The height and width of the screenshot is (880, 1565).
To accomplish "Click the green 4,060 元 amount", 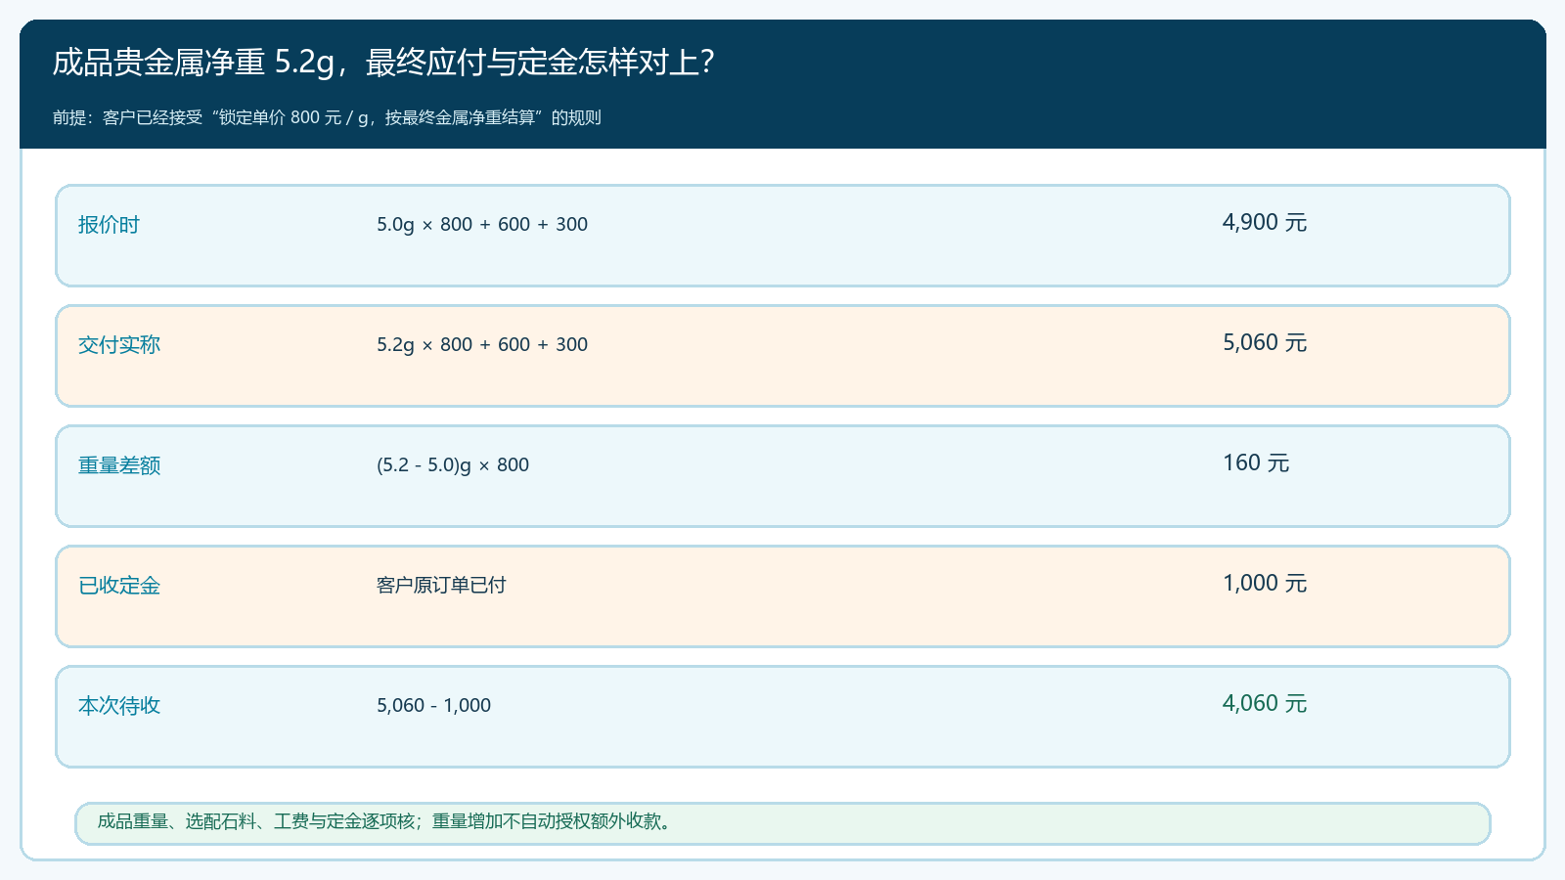I will point(1265,703).
